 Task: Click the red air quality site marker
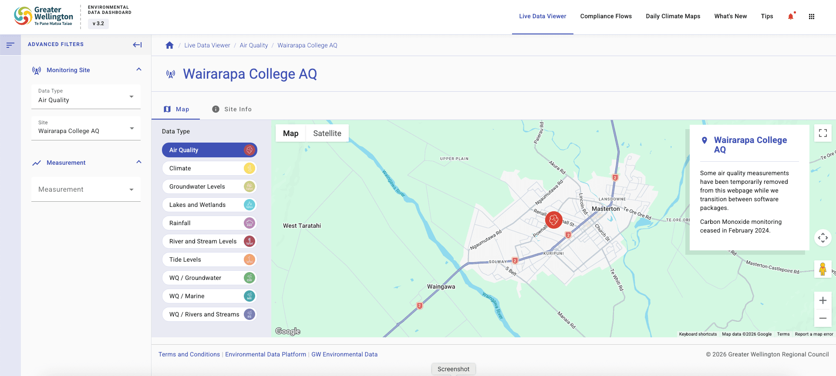[x=554, y=220]
